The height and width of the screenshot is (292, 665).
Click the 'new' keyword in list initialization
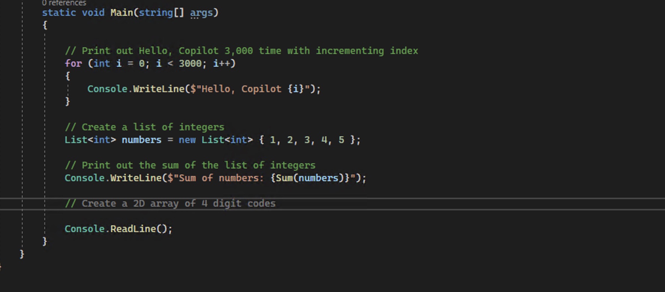(187, 140)
